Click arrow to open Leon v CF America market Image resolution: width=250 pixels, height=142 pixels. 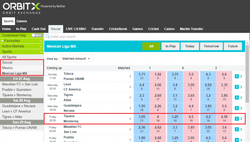click(x=241, y=87)
